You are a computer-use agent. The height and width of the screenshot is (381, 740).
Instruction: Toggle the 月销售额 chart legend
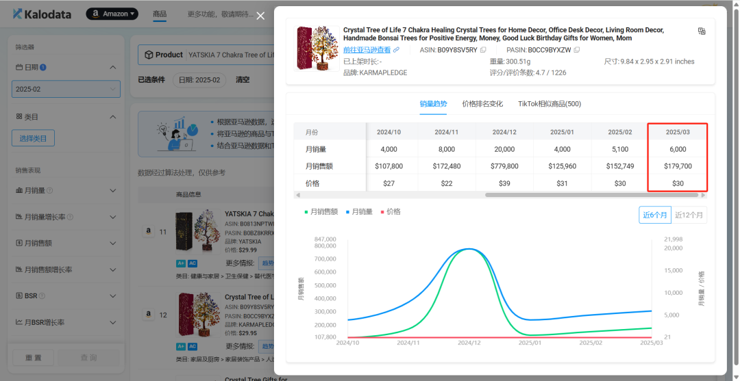tap(321, 212)
